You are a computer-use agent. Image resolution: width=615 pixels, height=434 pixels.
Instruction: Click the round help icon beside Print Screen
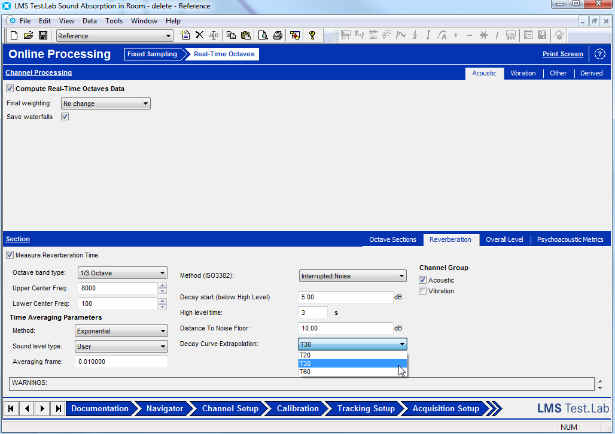599,54
